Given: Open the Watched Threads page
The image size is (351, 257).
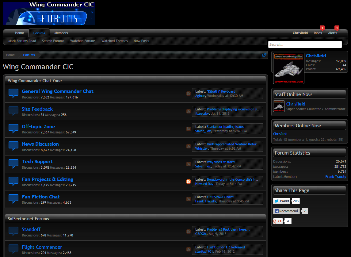Looking at the screenshot, I should (x=114, y=41).
